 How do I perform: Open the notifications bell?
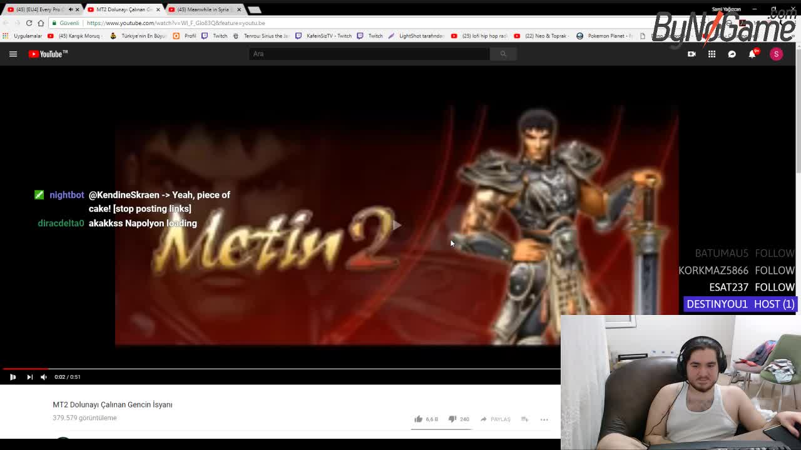(752, 54)
